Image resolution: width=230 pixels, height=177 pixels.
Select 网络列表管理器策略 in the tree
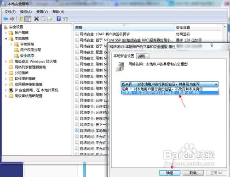tap(30, 67)
